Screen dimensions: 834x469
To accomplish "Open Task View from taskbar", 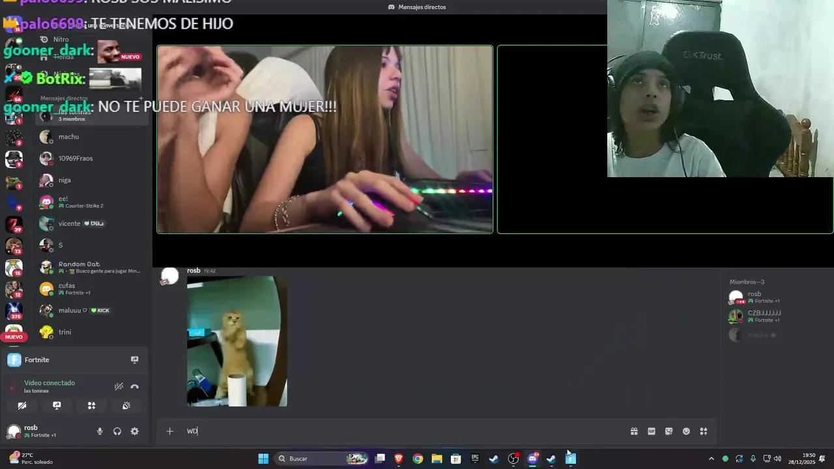I will (380, 459).
